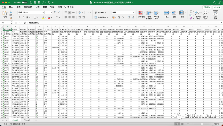Screen dimensions: 223x126
Task: Click the percent style icon
Action: pos(119,17)
